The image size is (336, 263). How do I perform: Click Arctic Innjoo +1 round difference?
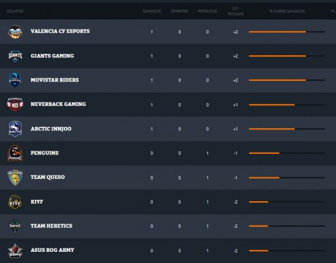tap(235, 129)
